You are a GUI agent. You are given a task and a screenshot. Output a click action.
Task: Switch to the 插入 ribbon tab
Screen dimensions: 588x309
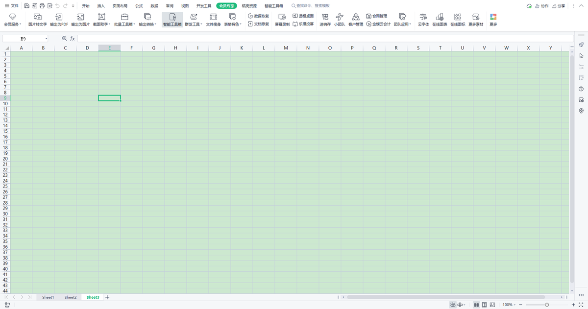tap(101, 6)
